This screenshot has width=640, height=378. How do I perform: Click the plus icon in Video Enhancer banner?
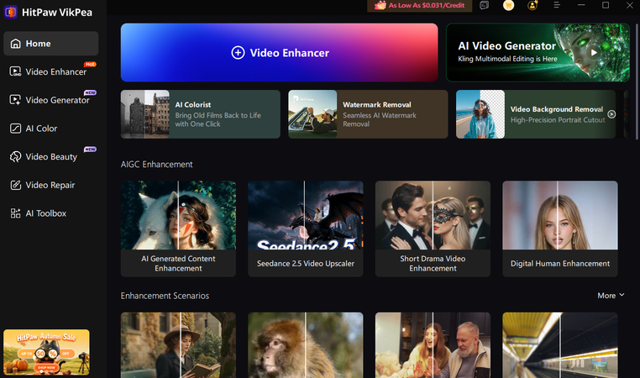(x=238, y=53)
